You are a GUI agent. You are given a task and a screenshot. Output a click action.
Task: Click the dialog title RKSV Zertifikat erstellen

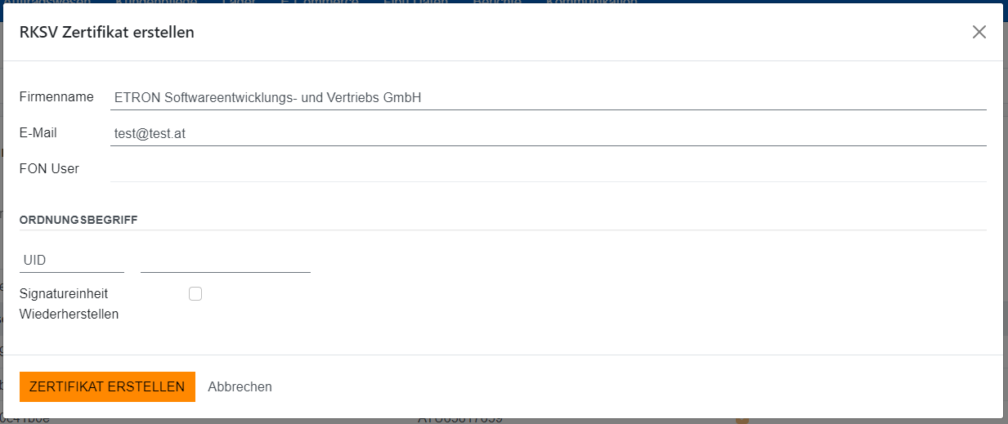click(x=106, y=32)
